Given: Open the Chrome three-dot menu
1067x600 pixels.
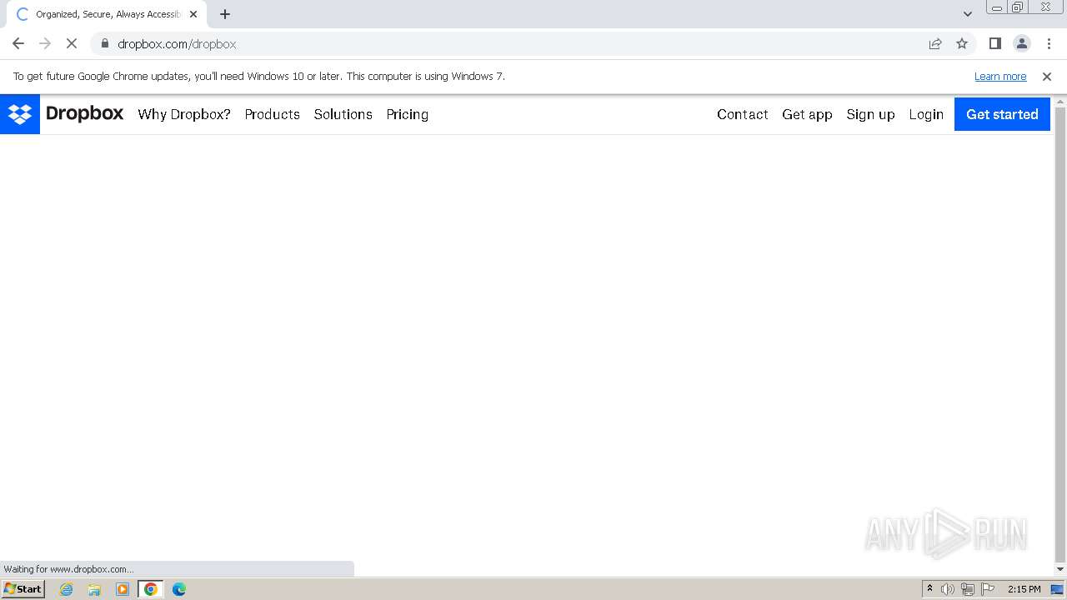Looking at the screenshot, I should click(x=1049, y=43).
